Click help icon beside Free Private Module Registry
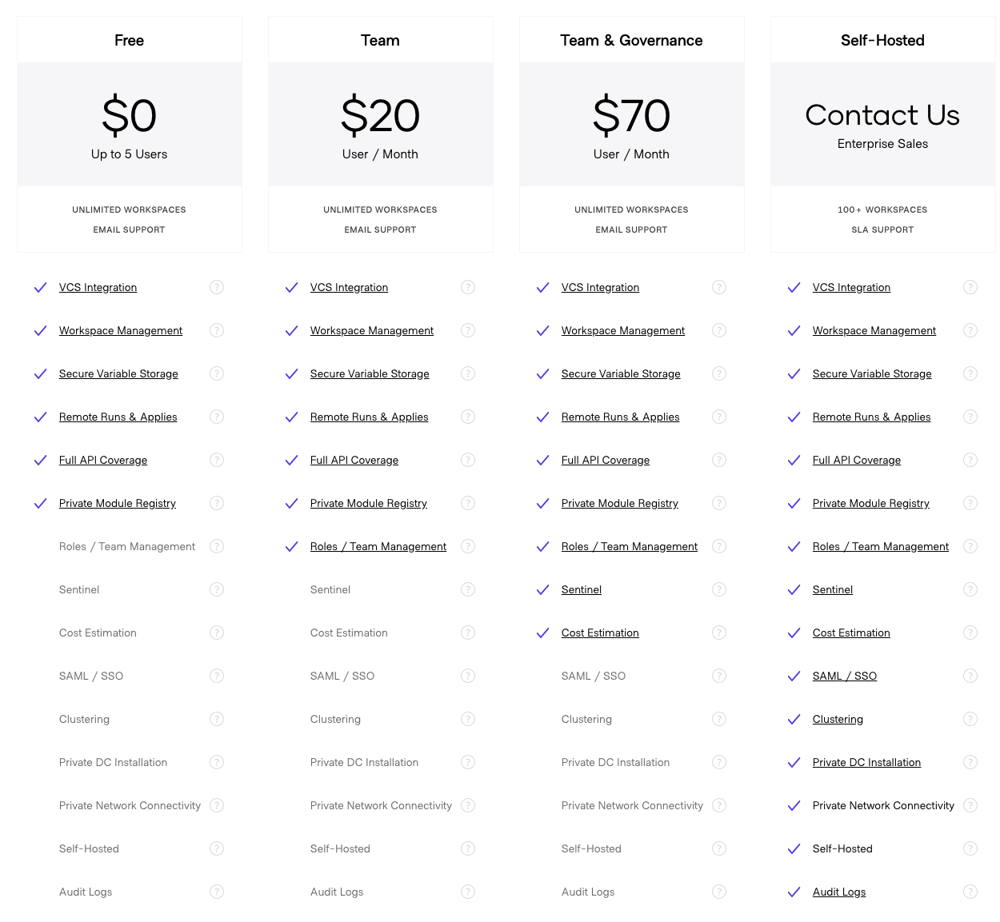This screenshot has width=1000, height=922. pyautogui.click(x=217, y=503)
